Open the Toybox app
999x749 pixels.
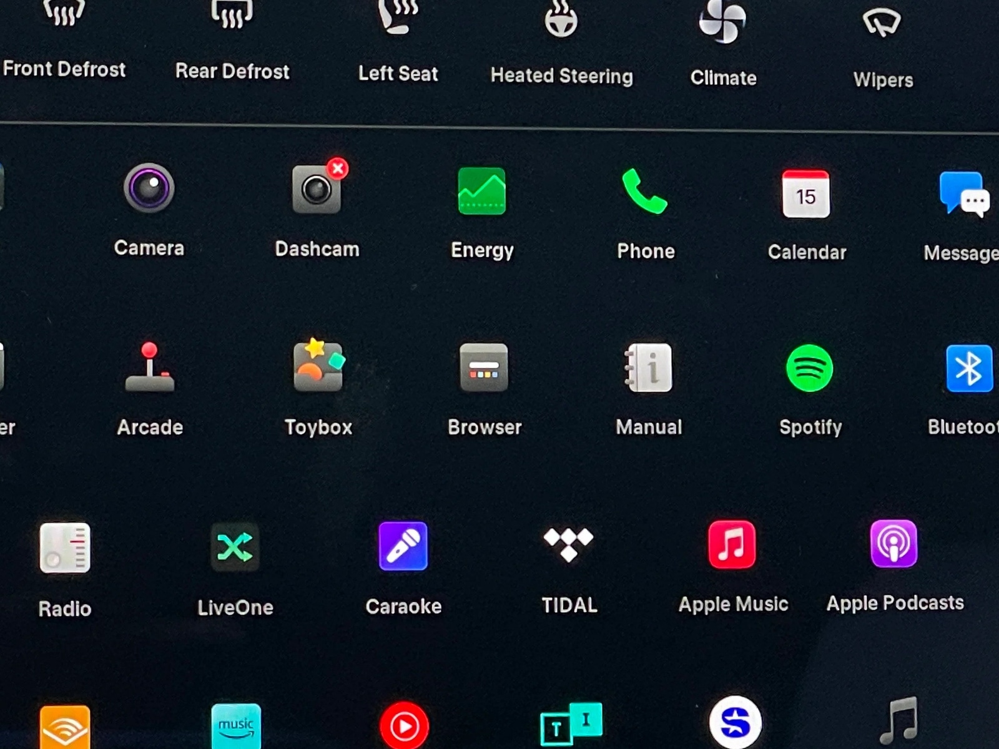318,388
